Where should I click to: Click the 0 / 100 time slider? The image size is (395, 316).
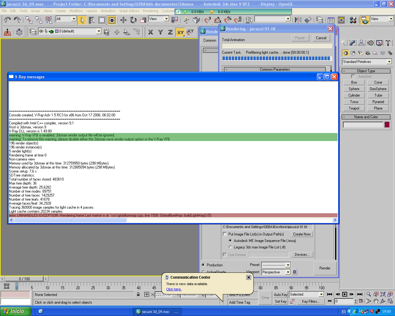[25, 279]
